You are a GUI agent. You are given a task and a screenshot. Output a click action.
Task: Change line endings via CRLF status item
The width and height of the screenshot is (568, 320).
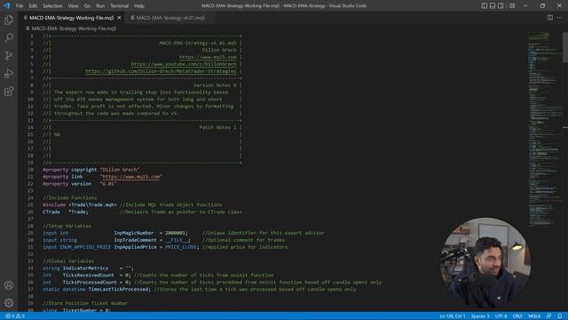(517, 316)
